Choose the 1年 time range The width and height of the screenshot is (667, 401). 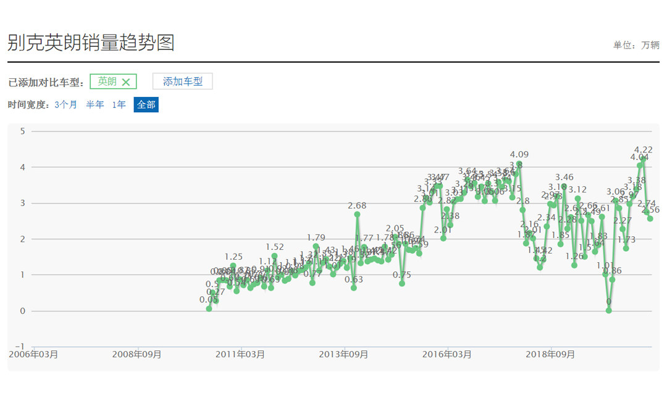click(x=119, y=105)
